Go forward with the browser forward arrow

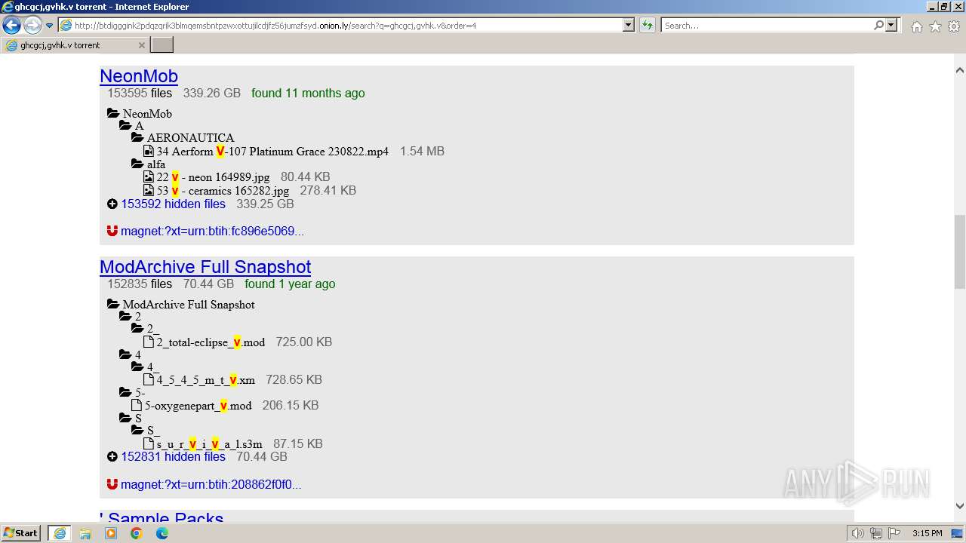click(x=32, y=26)
